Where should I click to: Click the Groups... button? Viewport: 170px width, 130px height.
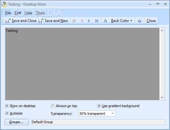[17, 122]
